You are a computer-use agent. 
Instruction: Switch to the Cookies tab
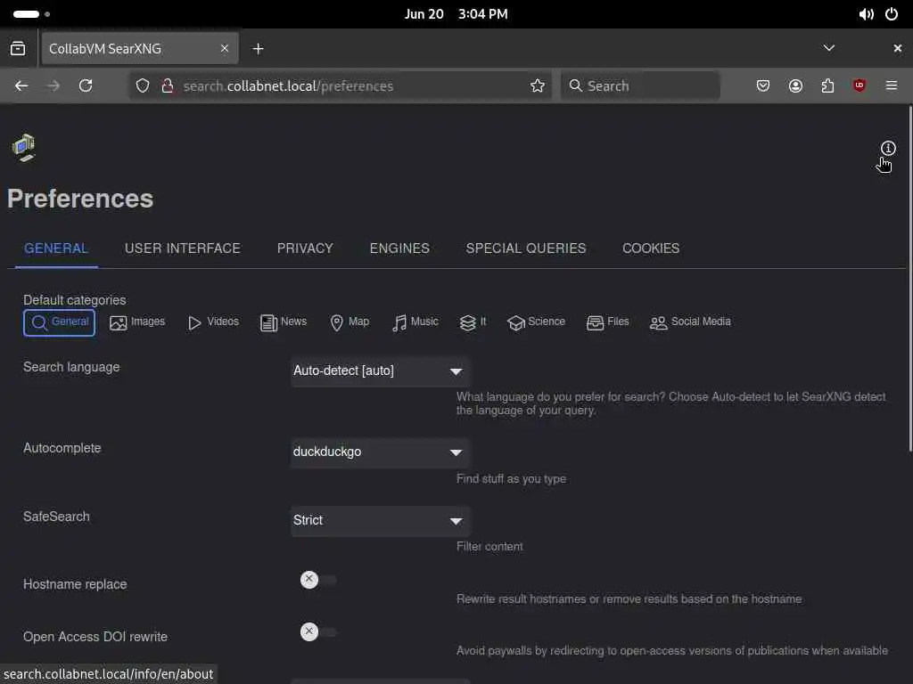click(x=650, y=248)
